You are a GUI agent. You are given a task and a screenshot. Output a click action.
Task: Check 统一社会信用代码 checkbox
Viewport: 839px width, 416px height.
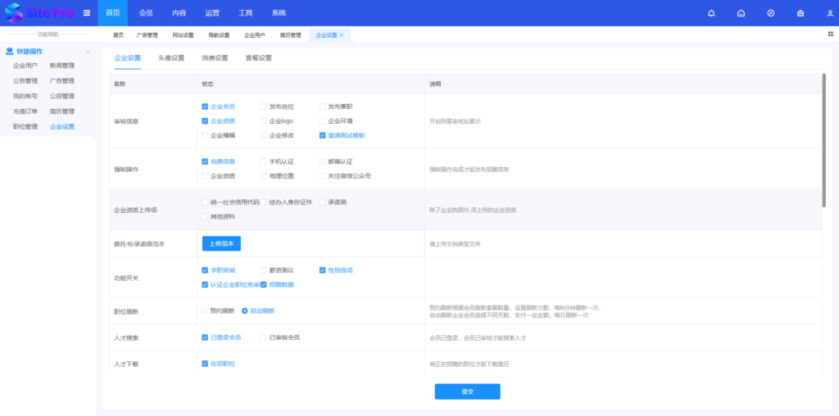pyautogui.click(x=205, y=202)
